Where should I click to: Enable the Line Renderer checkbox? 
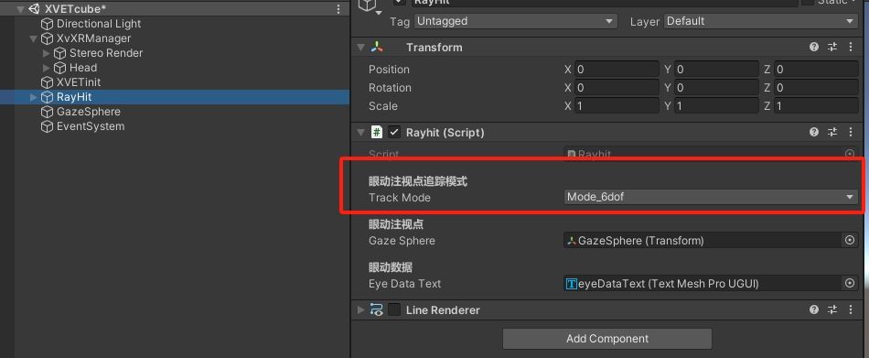(x=394, y=309)
